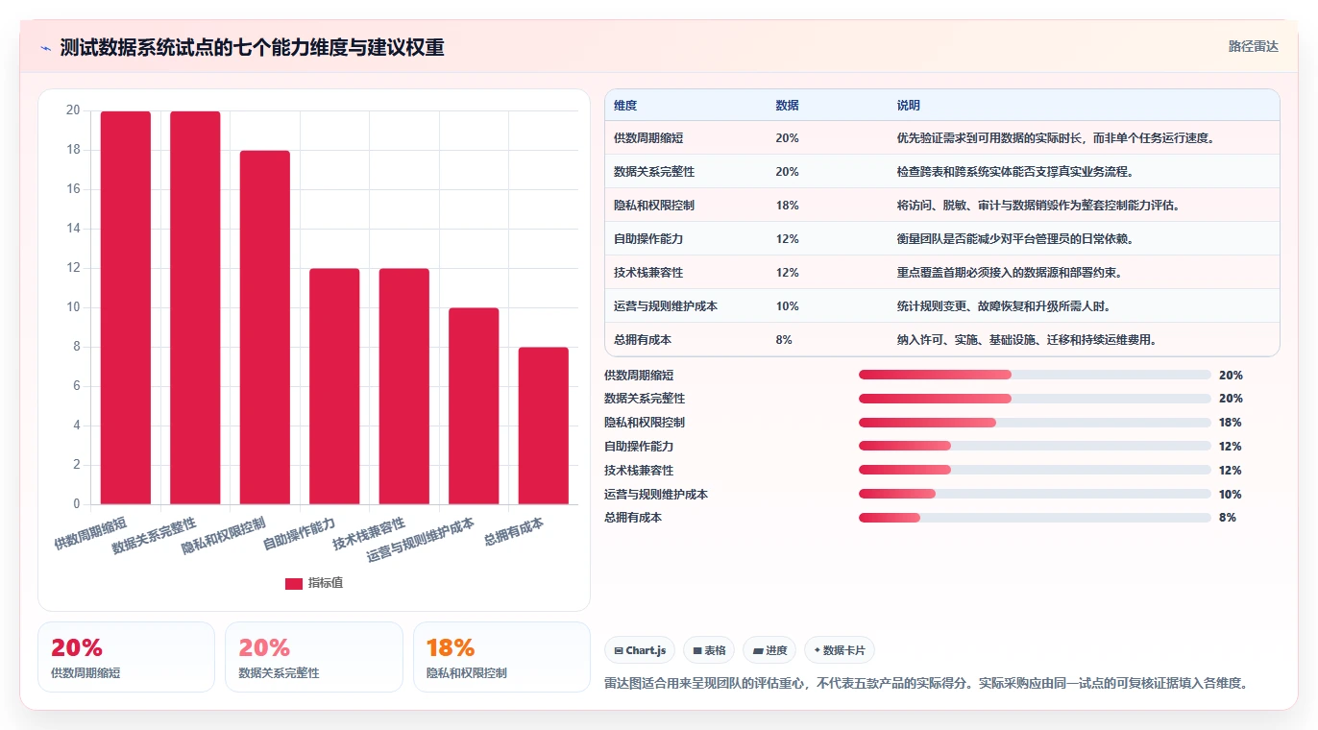This screenshot has width=1318, height=730.
Task: Open the 20% 数据关系完整性 data card
Action: (x=313, y=657)
